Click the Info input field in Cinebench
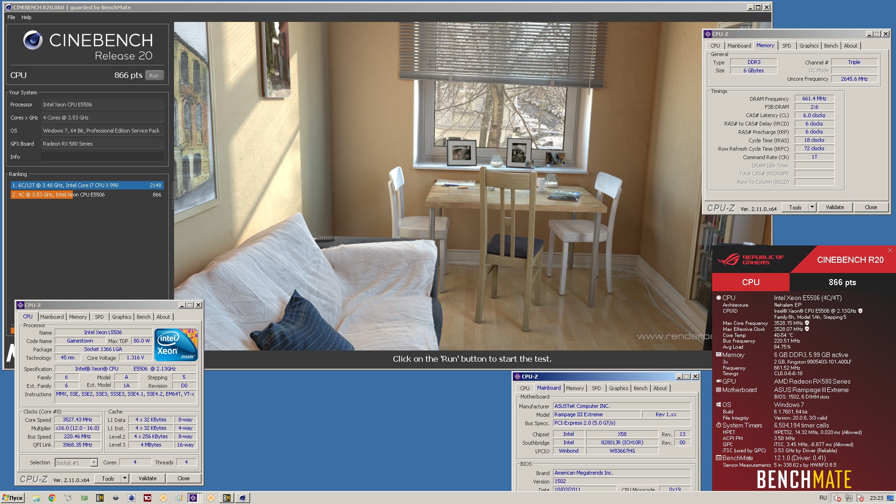 coord(102,157)
